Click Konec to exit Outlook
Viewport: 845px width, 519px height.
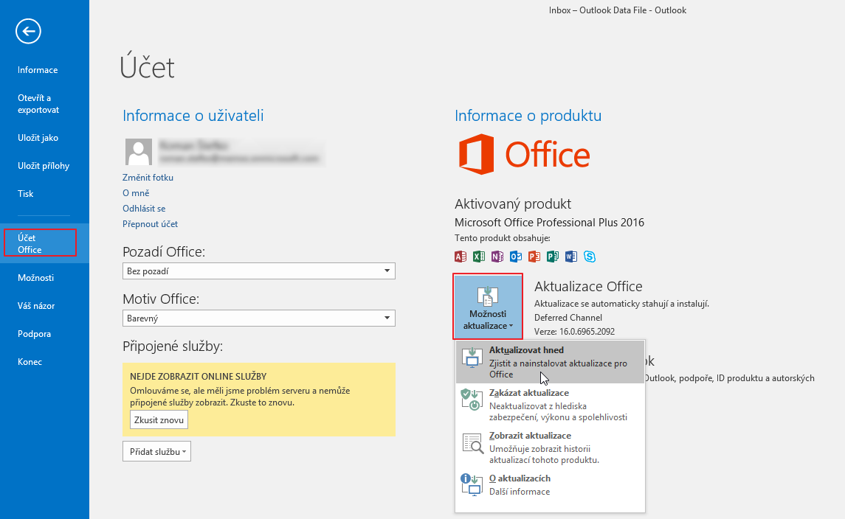click(30, 362)
